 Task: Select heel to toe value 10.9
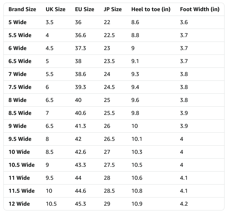point(137,204)
